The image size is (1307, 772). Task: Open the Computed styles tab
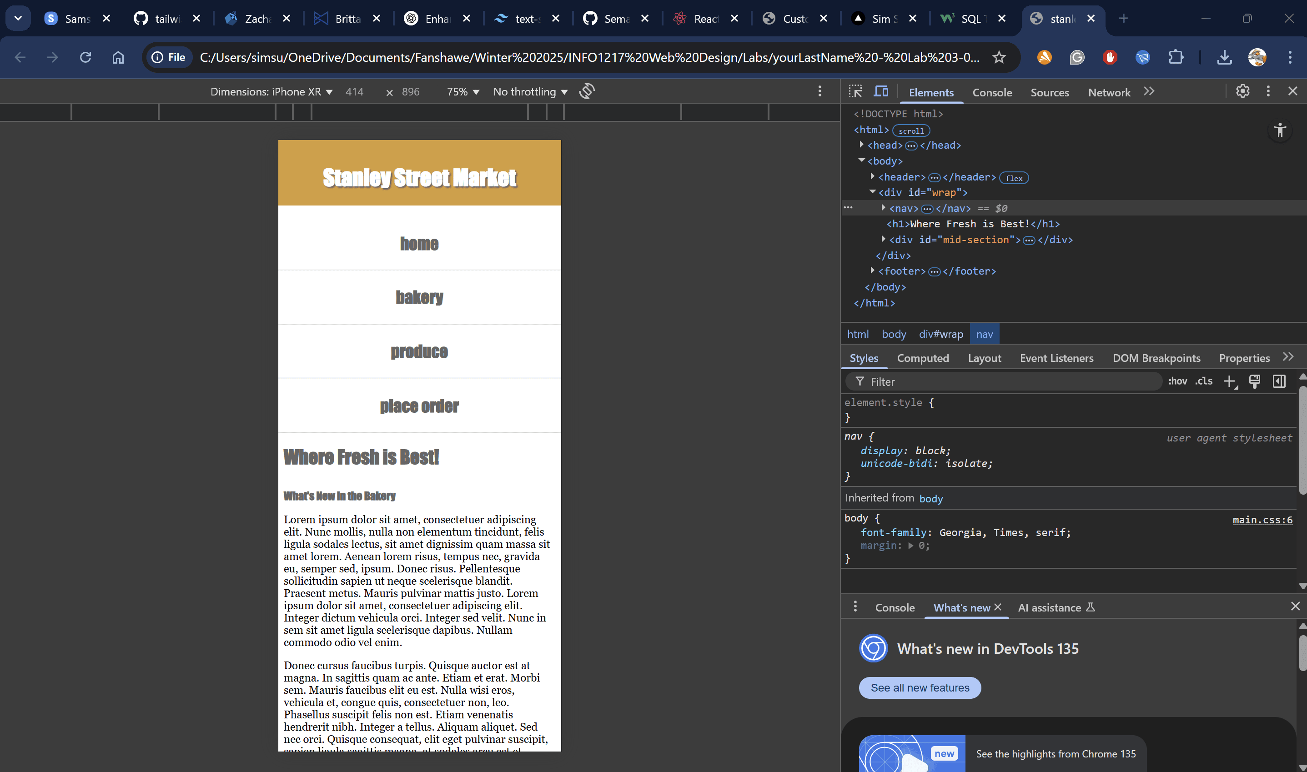(923, 358)
